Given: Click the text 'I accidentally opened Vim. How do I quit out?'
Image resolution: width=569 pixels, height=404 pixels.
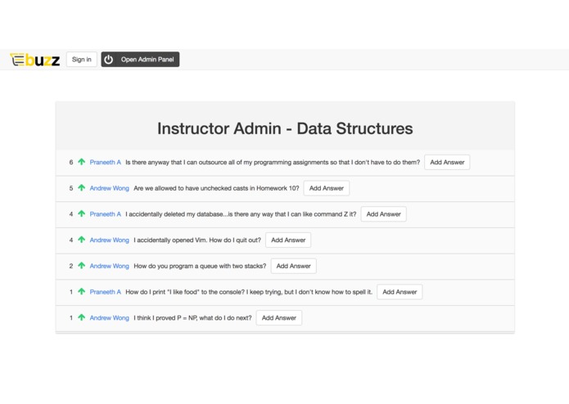Looking at the screenshot, I should (197, 240).
